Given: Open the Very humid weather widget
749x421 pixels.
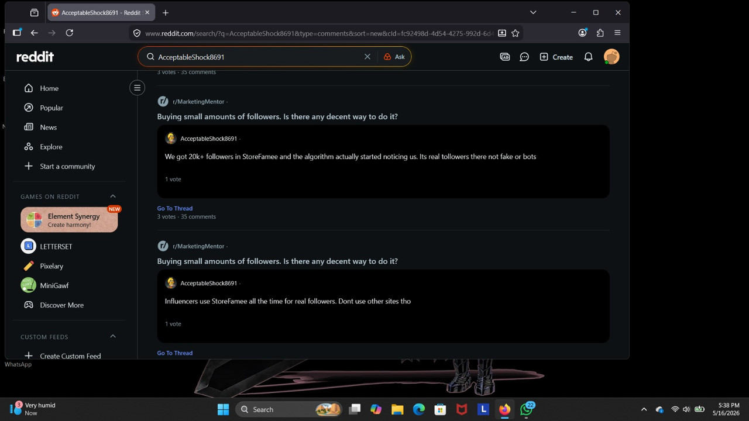Looking at the screenshot, I should pos(33,409).
